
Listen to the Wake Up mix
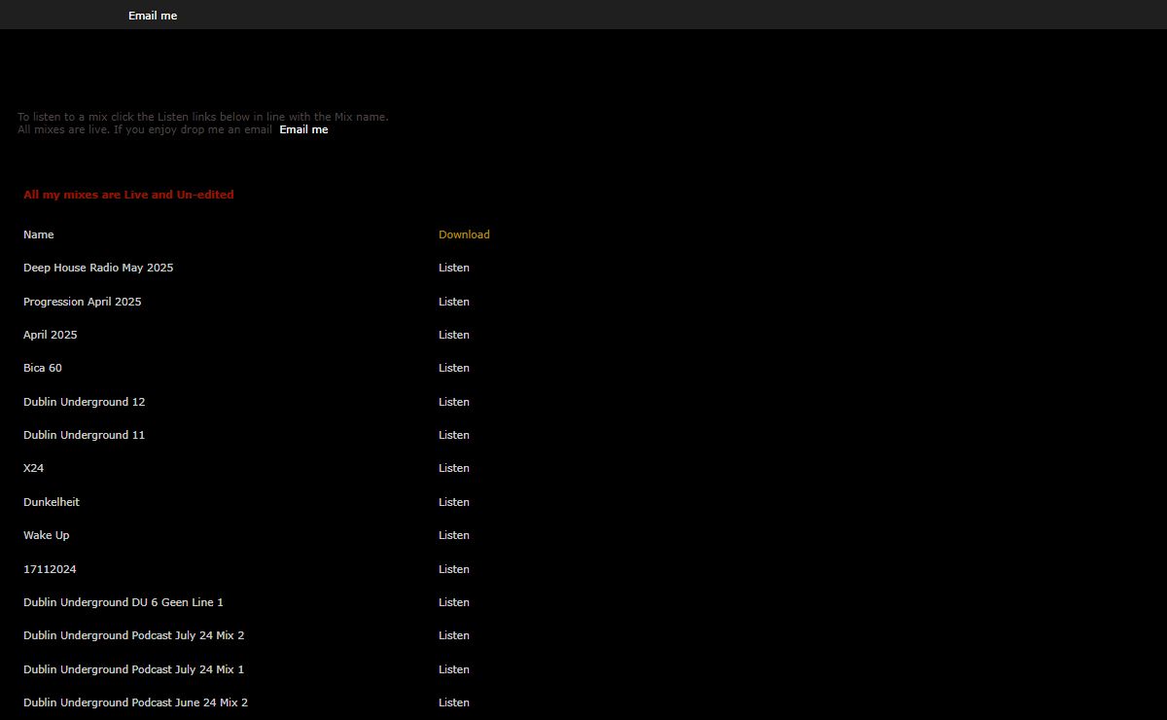[454, 535]
